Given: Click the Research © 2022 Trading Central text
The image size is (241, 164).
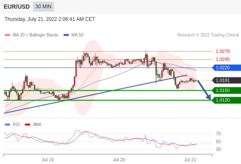Looking at the screenshot, I should tap(208, 35).
